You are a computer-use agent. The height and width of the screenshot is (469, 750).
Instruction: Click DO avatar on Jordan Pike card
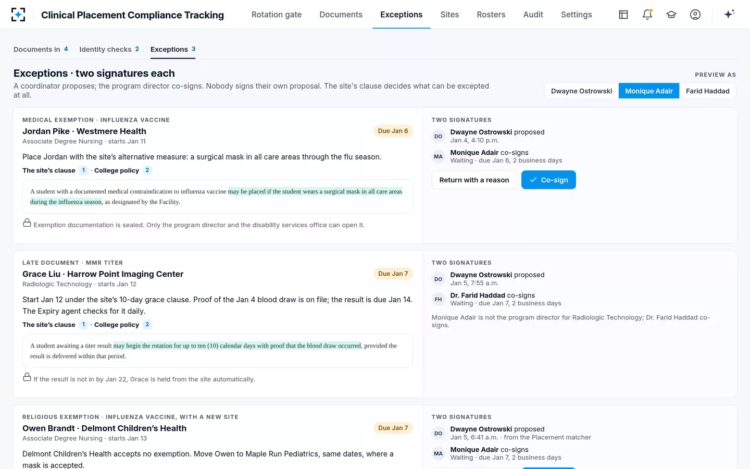[x=439, y=137]
